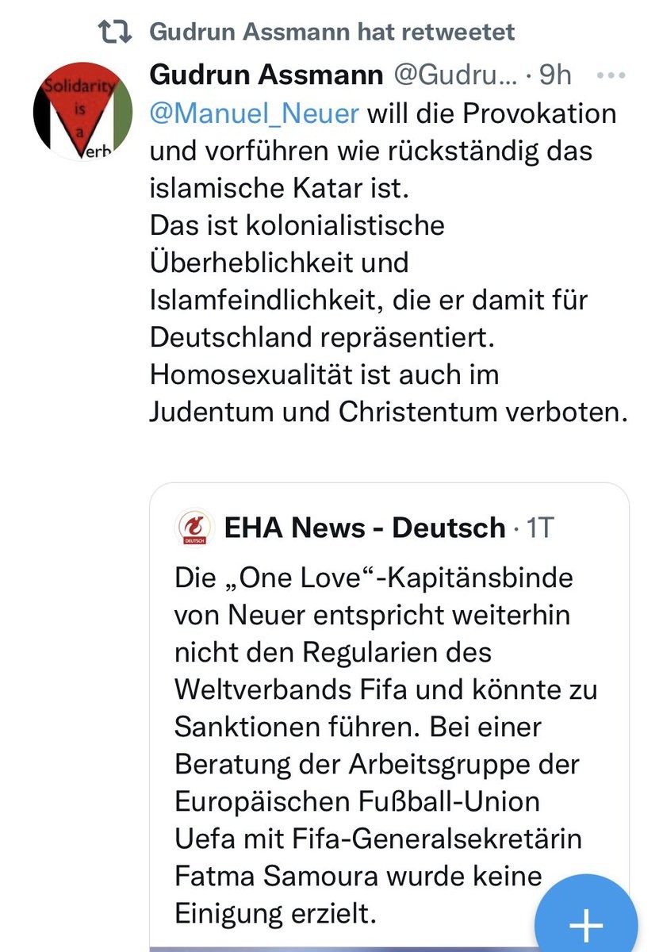Tap the Solidarity is a Verb avatar
Viewport: 663px width, 952px height.
83,112
